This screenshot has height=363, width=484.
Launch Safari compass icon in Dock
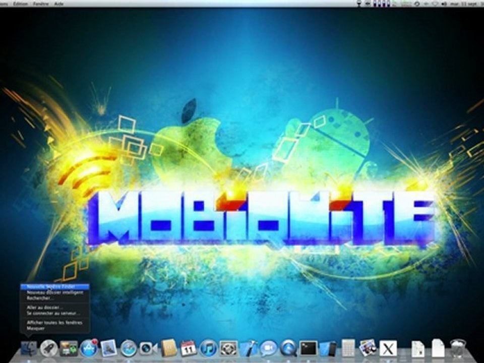129,349
